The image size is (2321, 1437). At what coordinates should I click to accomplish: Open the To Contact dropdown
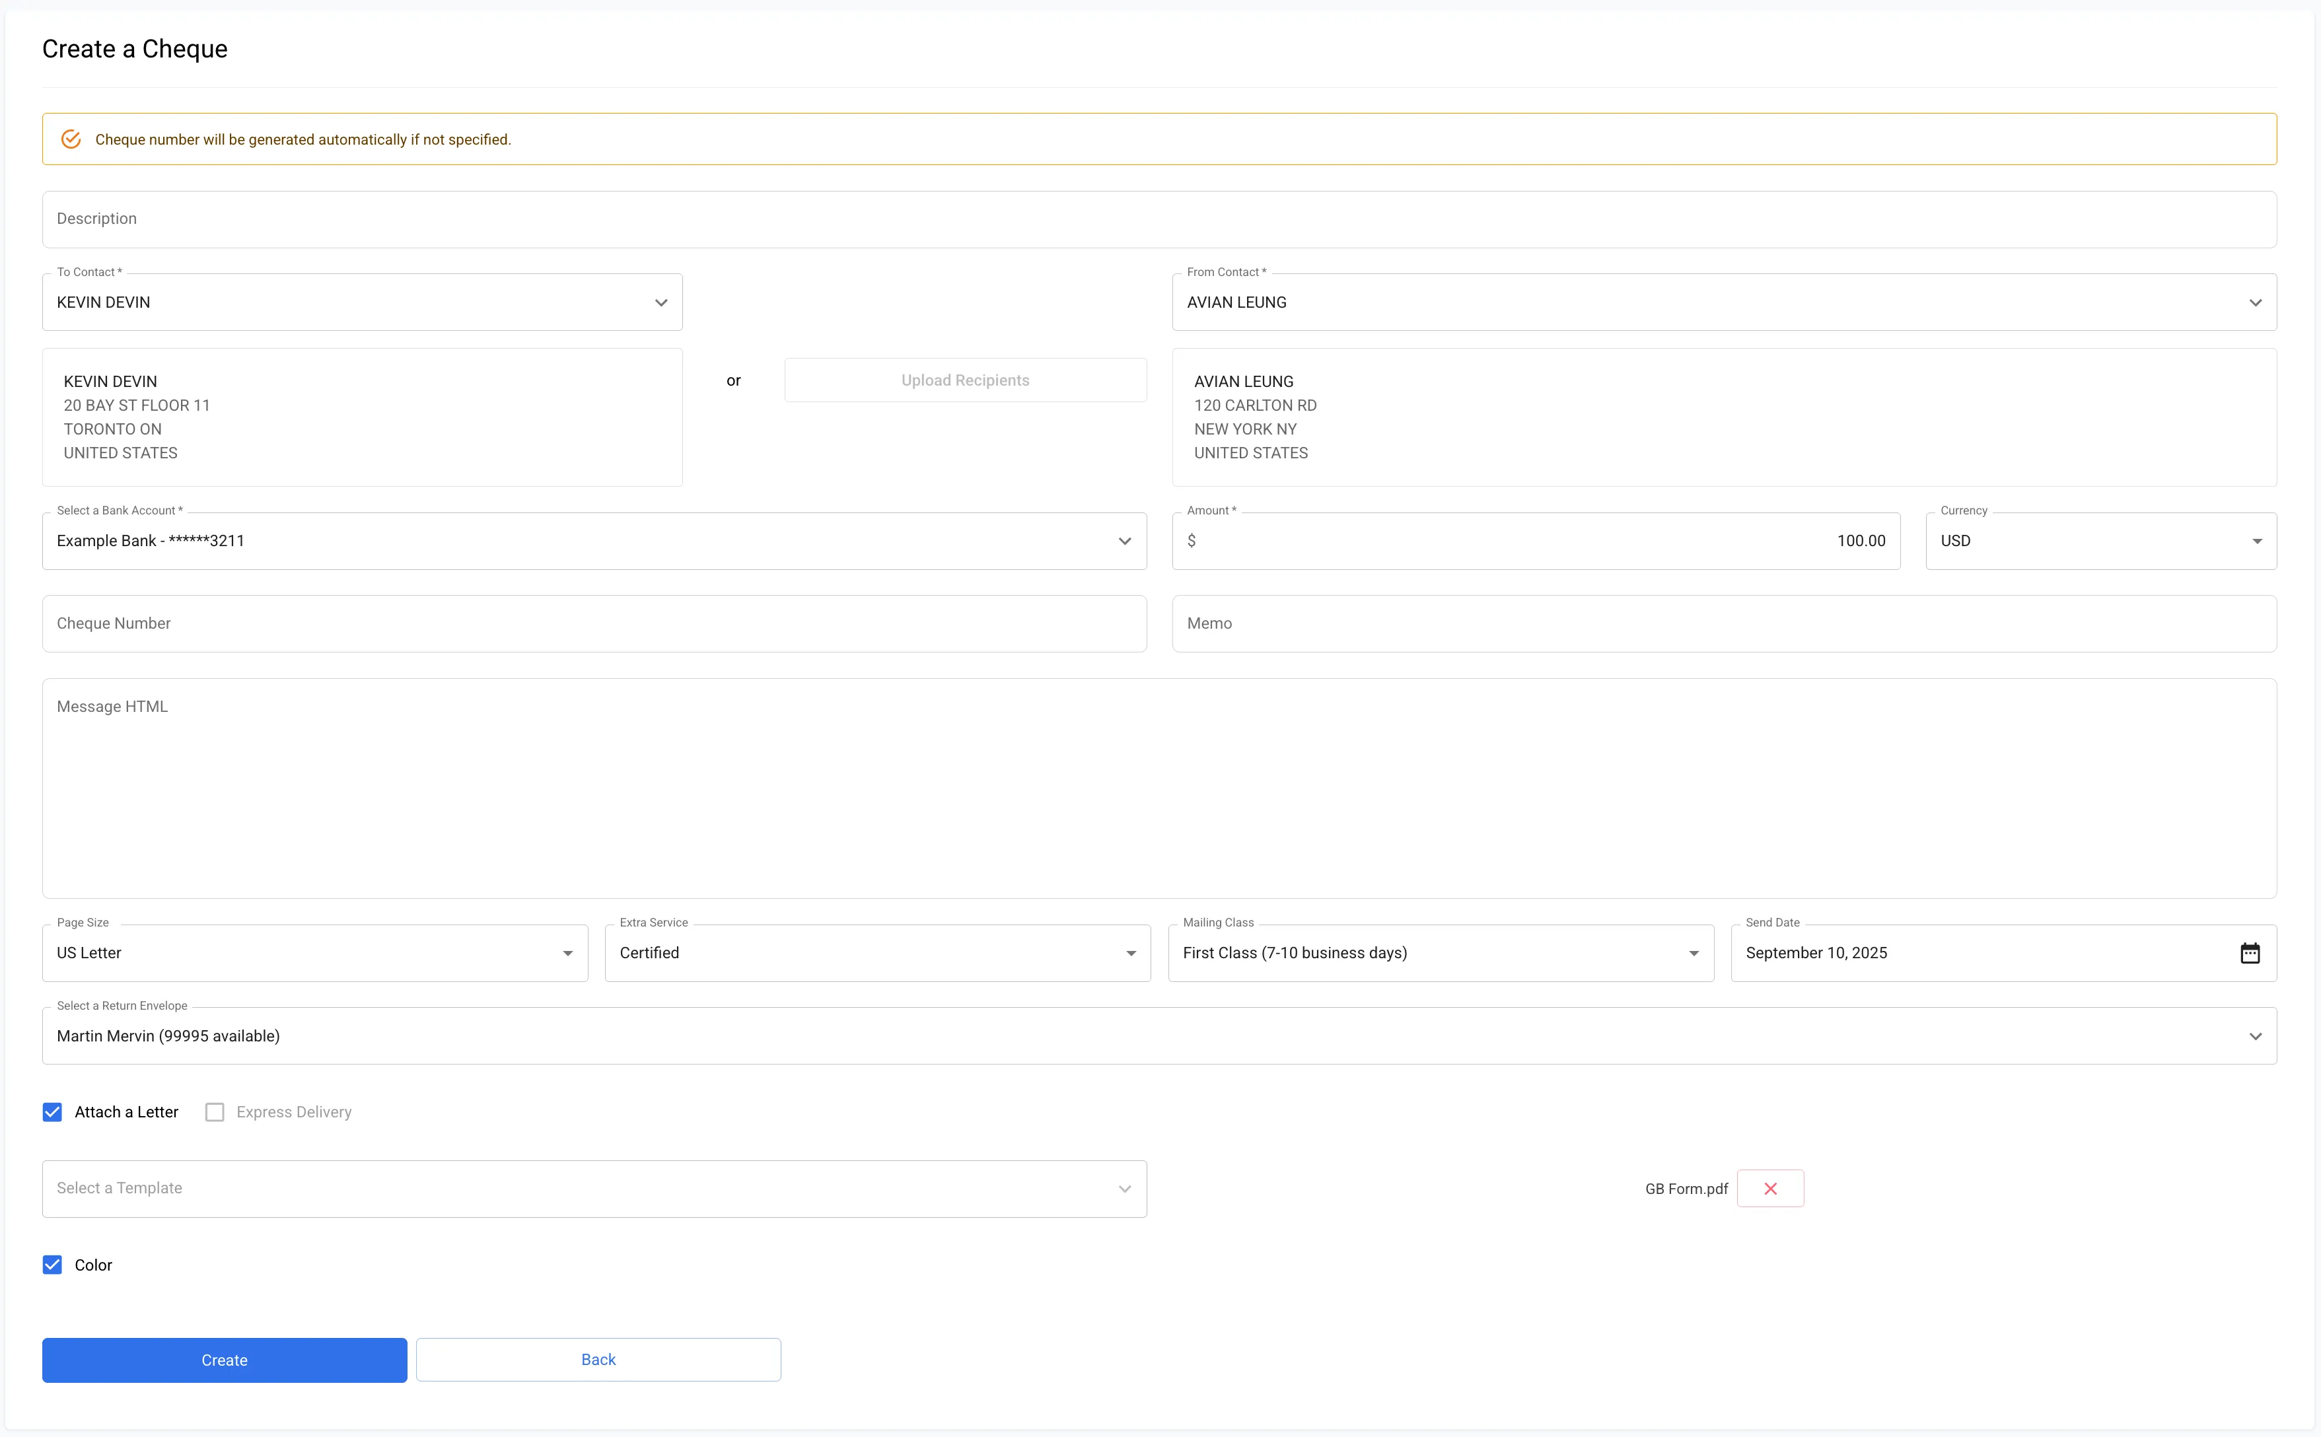click(x=660, y=302)
